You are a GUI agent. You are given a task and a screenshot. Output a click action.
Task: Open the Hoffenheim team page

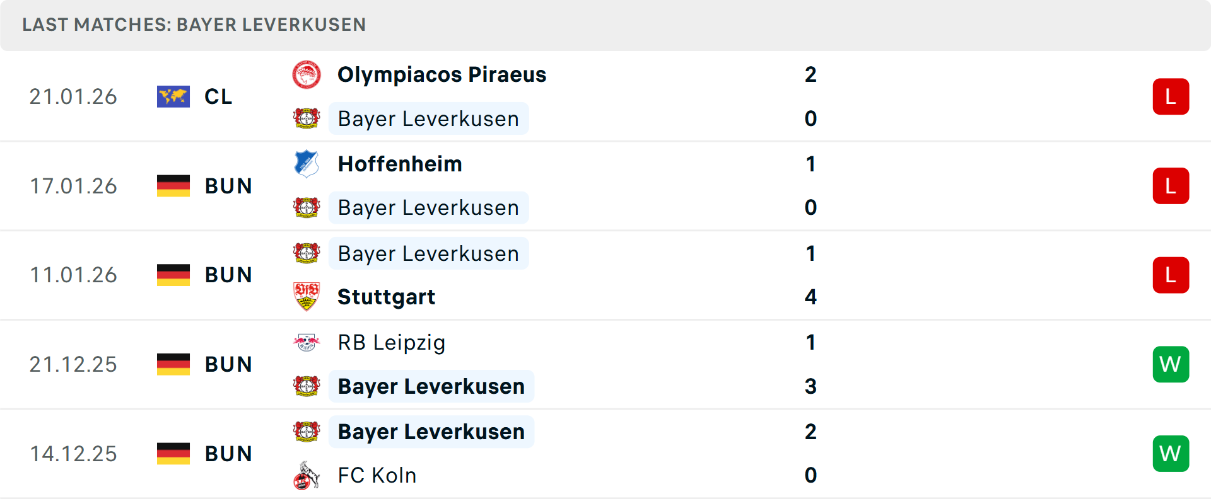tap(400, 164)
